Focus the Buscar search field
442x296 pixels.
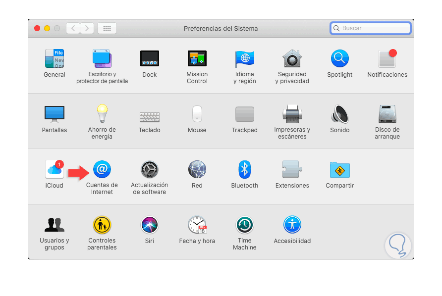point(371,28)
